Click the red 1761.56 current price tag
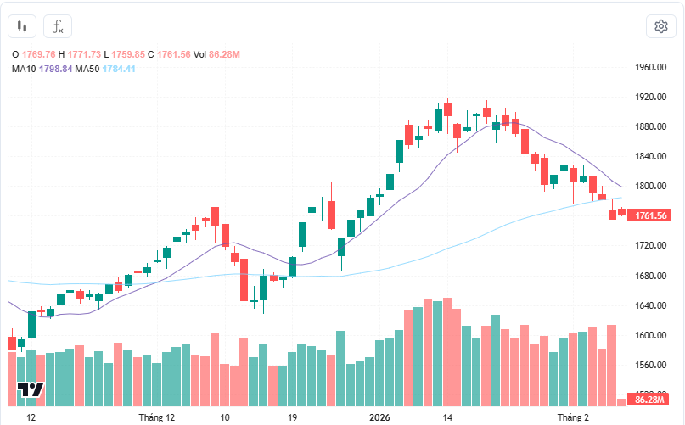Viewport: 685px width, 425px height. (651, 215)
